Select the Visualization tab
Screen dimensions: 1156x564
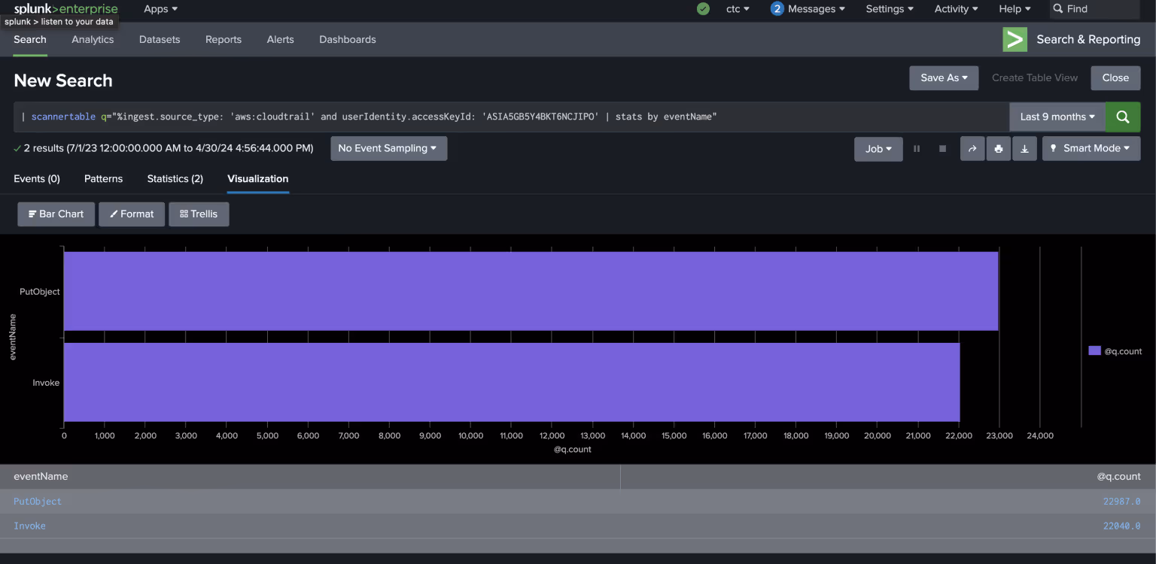258,179
